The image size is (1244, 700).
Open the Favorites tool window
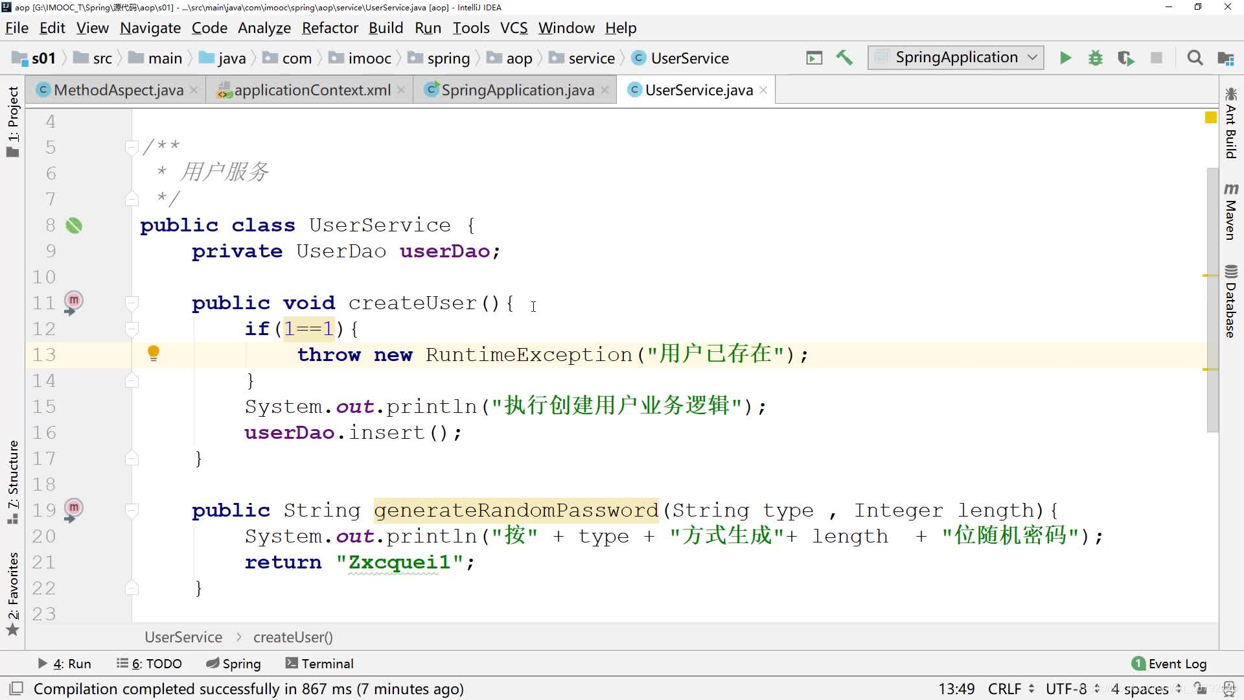(x=13, y=593)
